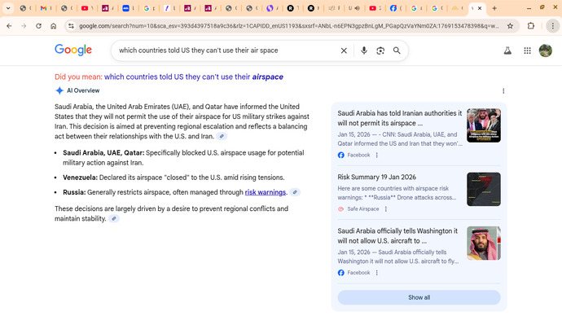Open 'Saudi Arabia officially tells Washington' article
The image size is (562, 316).
[x=397, y=235]
